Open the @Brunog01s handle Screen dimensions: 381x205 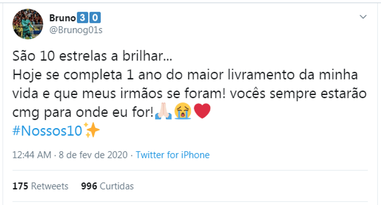coord(76,30)
